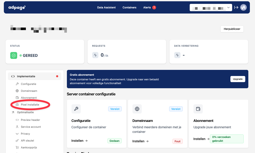The width and height of the screenshot is (255, 153).
Task: Select Pixel installatie in sidebar
Action: [30, 105]
